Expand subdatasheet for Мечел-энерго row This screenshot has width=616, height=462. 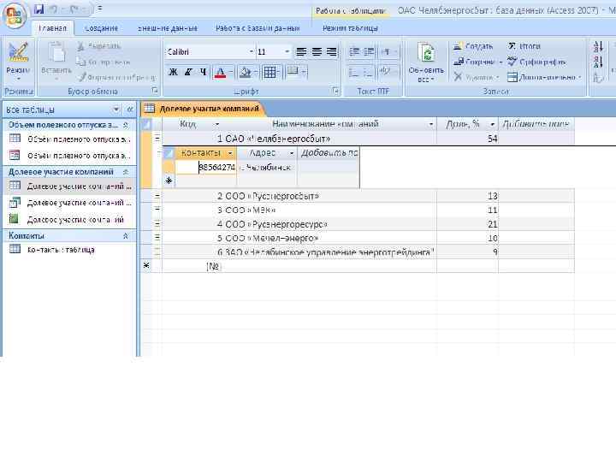coord(157,238)
